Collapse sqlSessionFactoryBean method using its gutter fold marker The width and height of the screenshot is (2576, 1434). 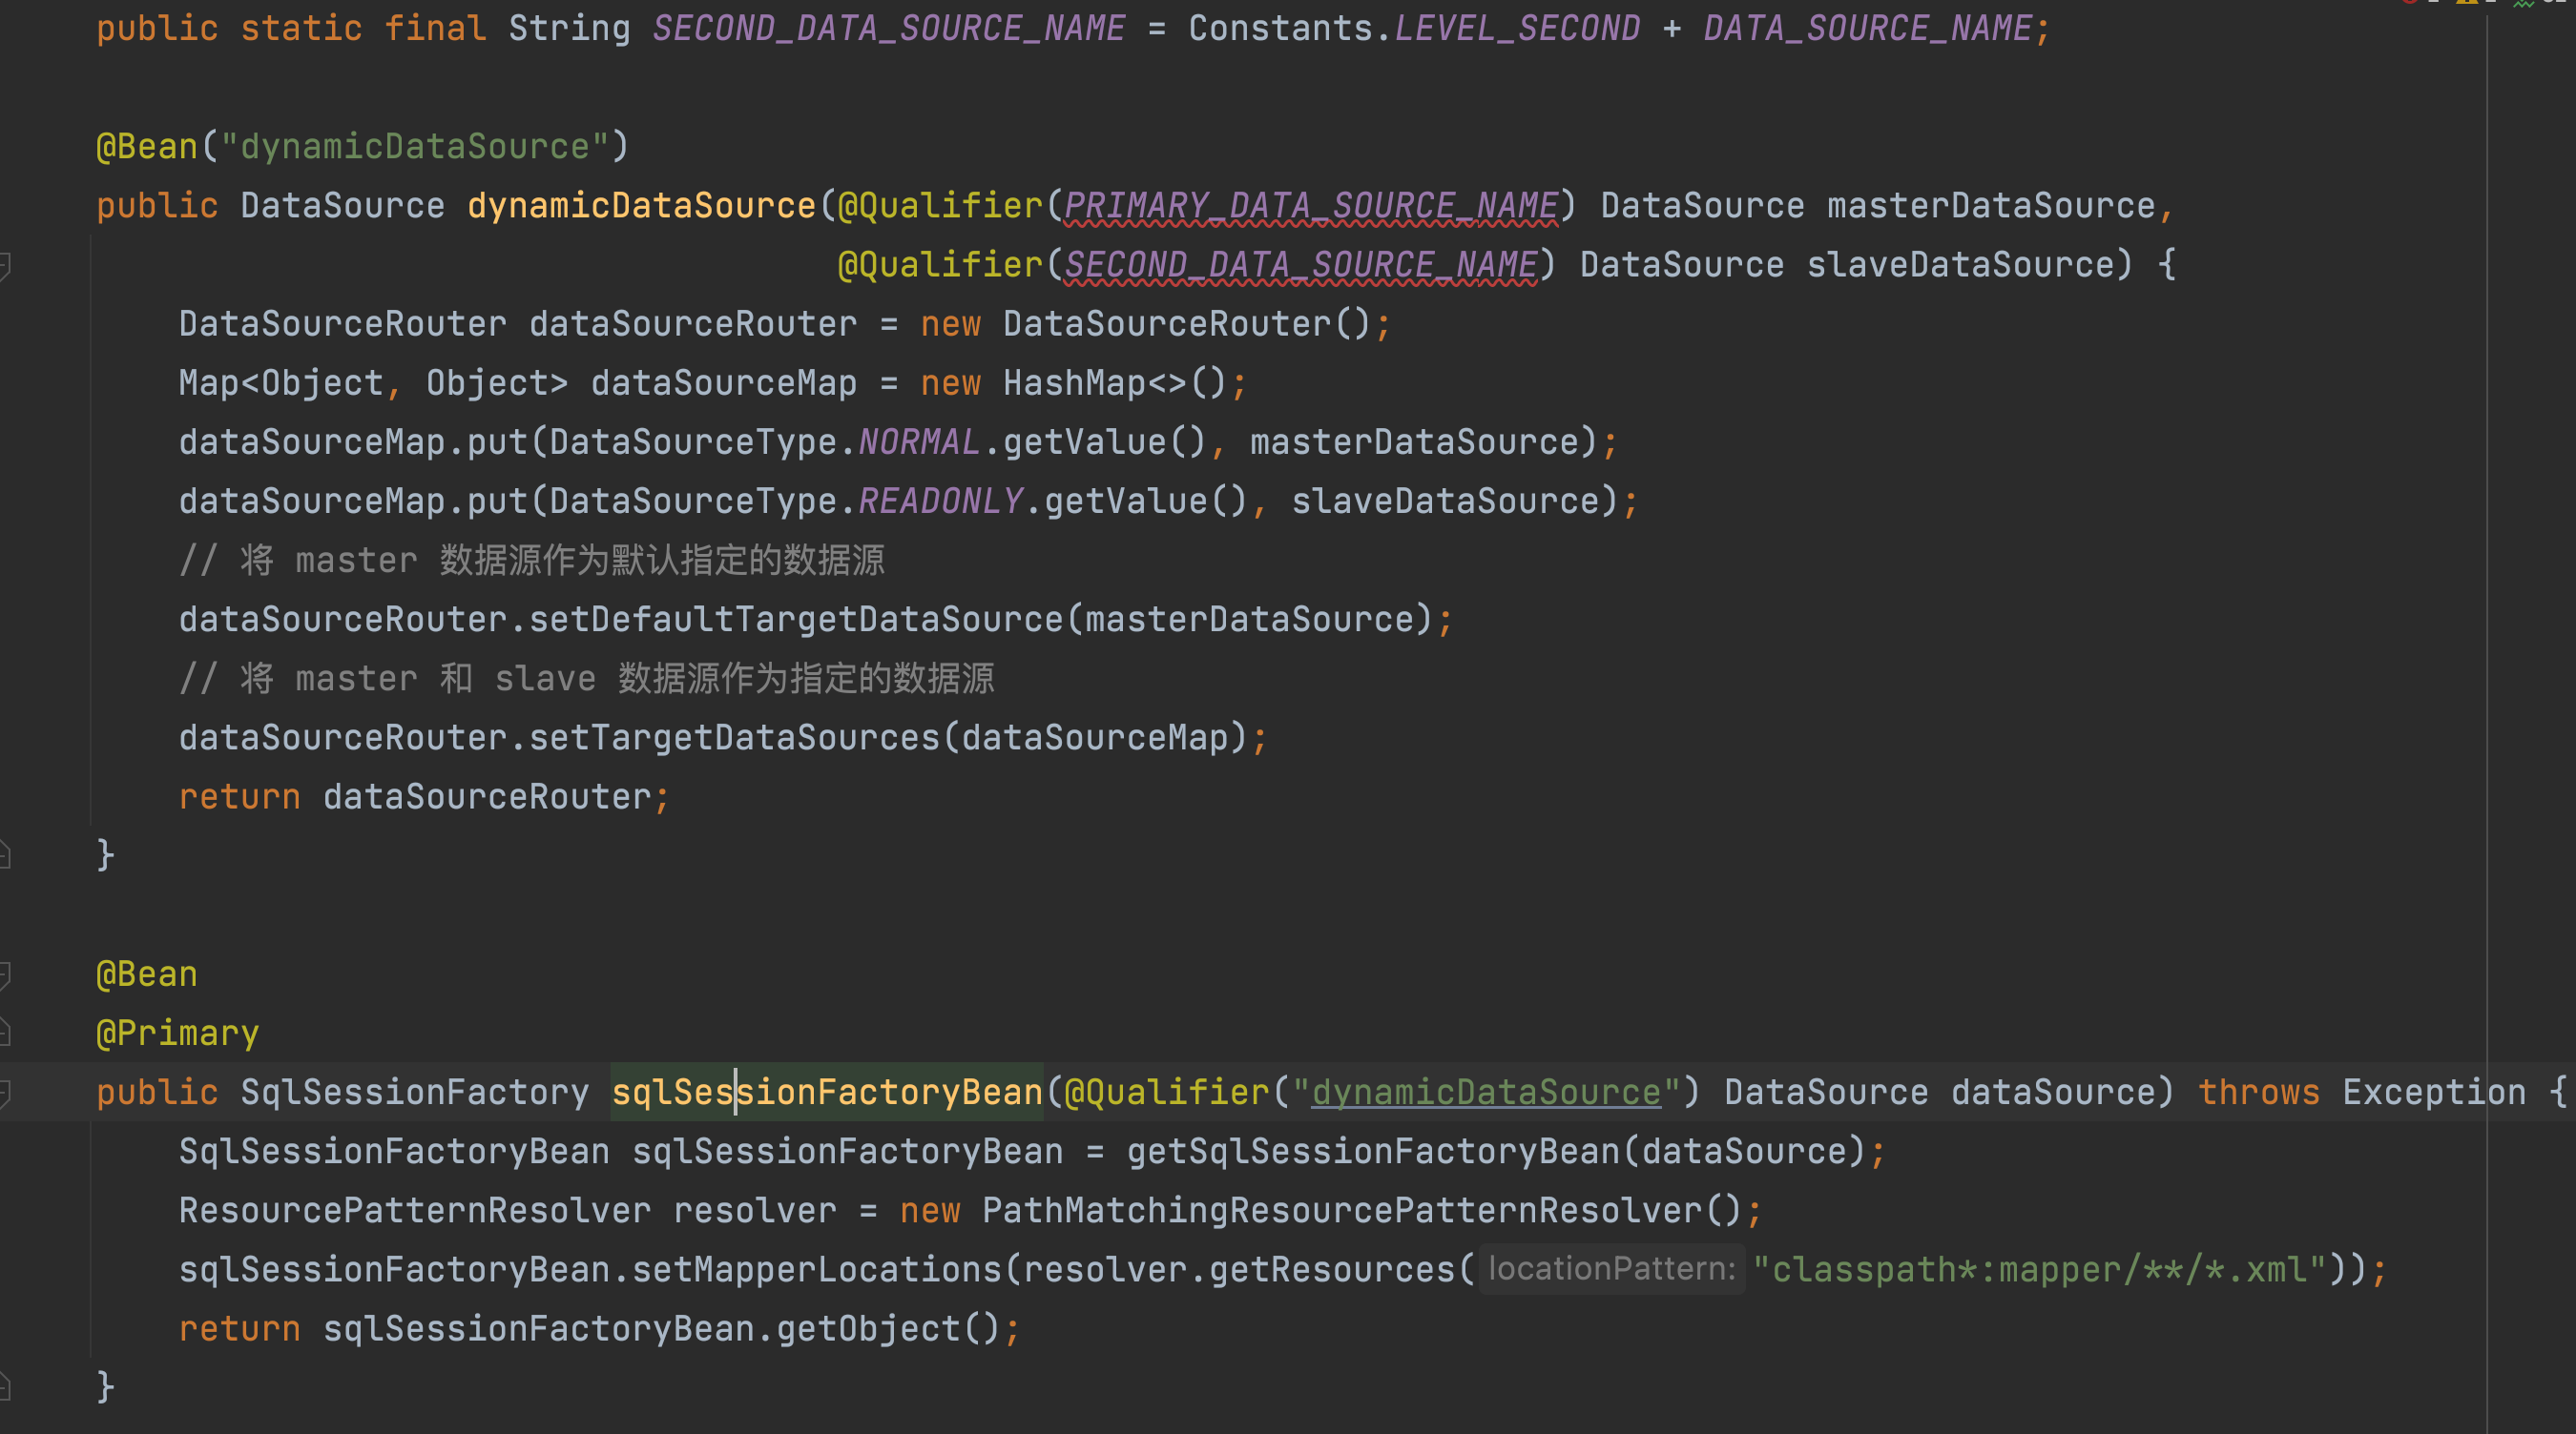tap(5, 1093)
